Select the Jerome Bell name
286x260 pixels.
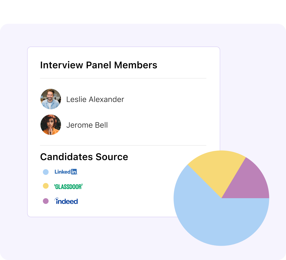click(87, 125)
